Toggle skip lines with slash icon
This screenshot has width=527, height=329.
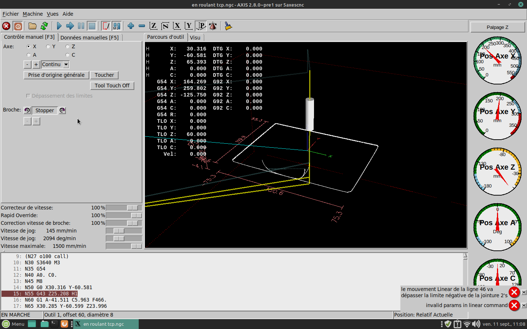click(x=106, y=26)
